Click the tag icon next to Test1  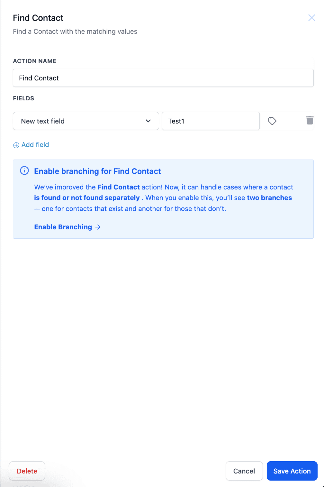click(x=272, y=121)
